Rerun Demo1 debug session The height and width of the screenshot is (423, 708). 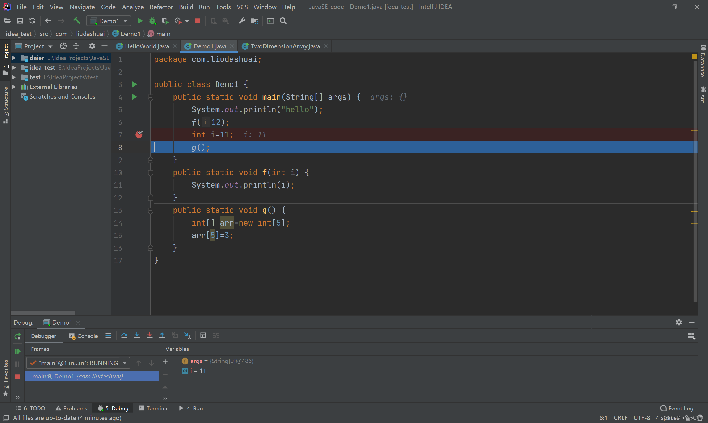point(18,336)
